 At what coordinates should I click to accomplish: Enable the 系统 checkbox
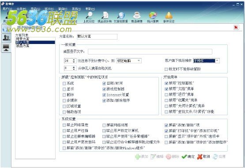pos(64,84)
